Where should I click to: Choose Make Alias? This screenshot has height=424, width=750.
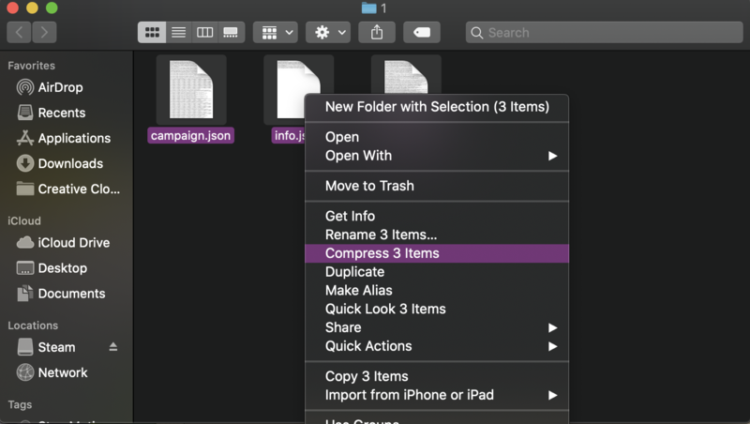click(x=437, y=291)
